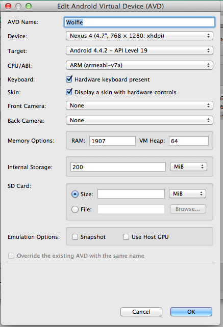Screen dimensions: 223x327
Task: Click the RAM field showing 1907
Action: pos(112,141)
